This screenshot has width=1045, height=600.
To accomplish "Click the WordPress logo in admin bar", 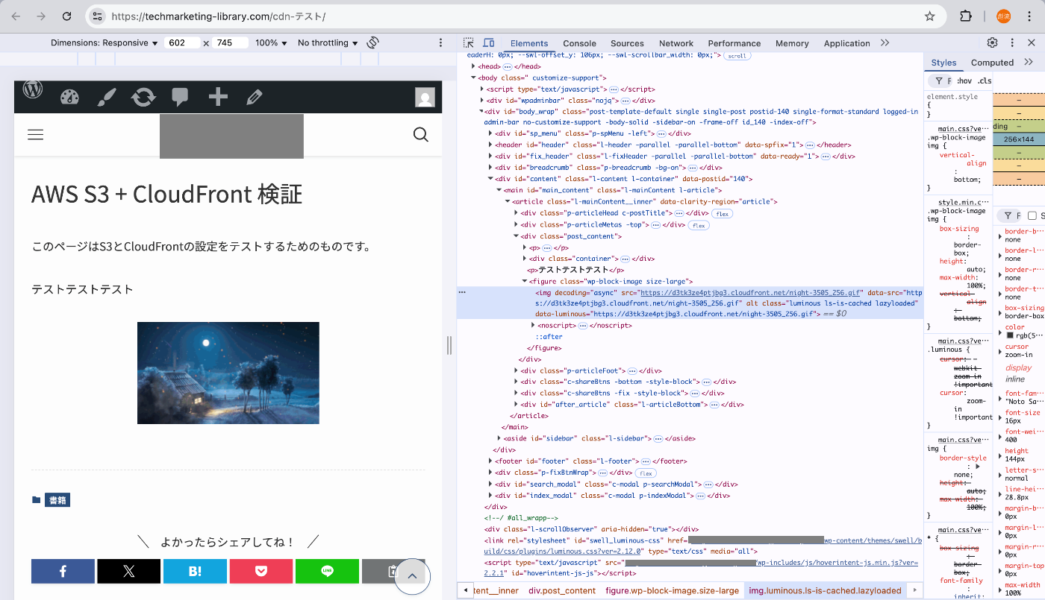I will pos(33,90).
